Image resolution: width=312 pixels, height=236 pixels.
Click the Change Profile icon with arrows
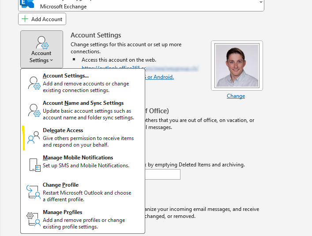(x=34, y=192)
